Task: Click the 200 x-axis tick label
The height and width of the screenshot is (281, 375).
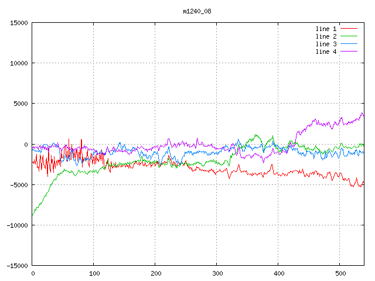Action: (155, 273)
